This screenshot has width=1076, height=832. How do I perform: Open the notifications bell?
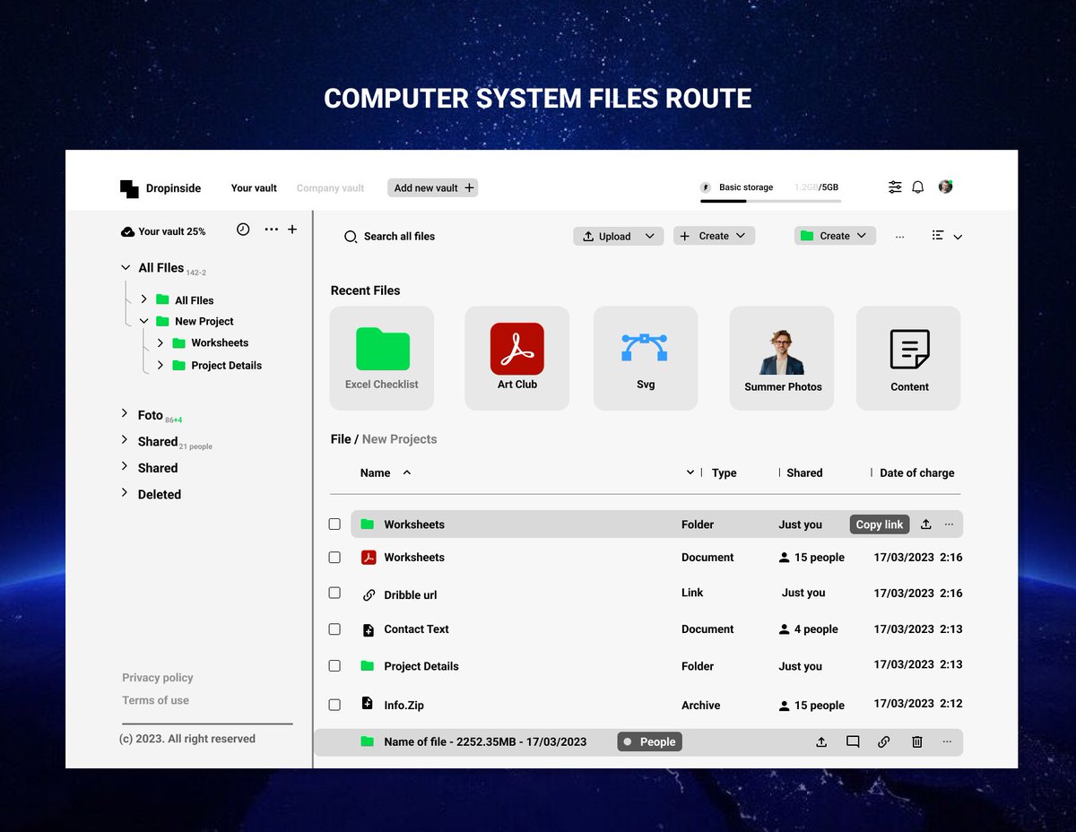click(x=918, y=186)
